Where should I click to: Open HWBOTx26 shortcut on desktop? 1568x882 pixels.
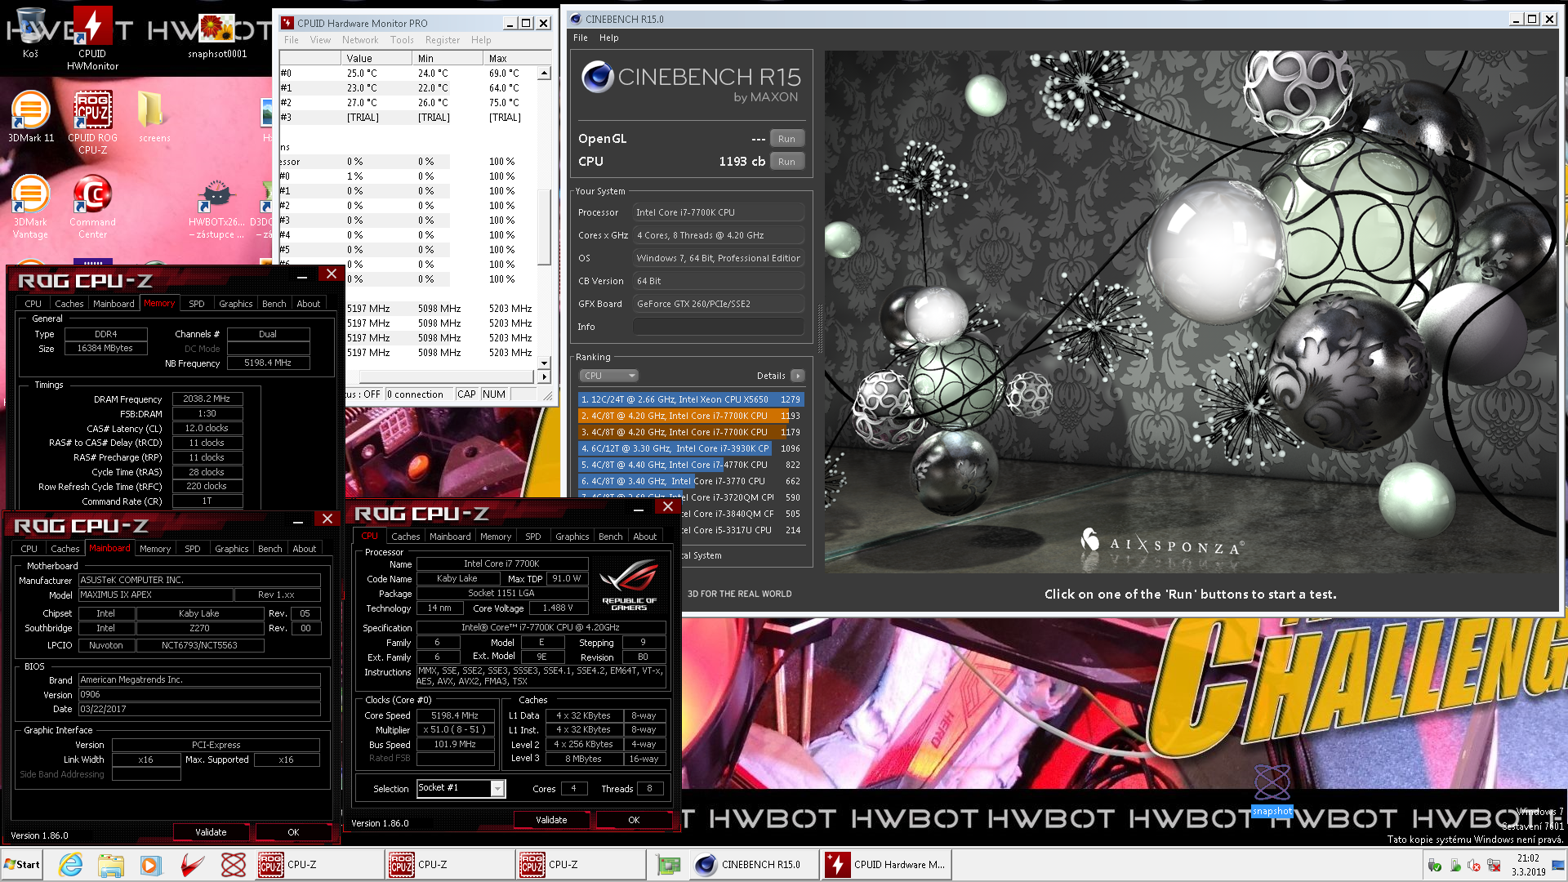point(216,209)
